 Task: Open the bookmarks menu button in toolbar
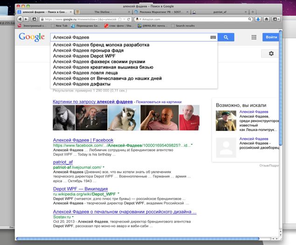coord(276,19)
